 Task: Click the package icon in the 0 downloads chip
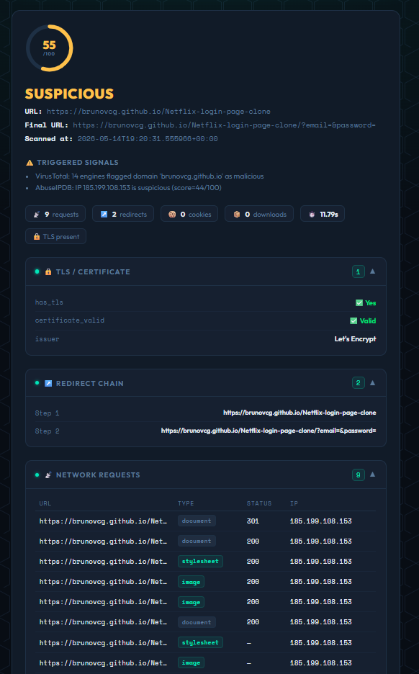[237, 214]
